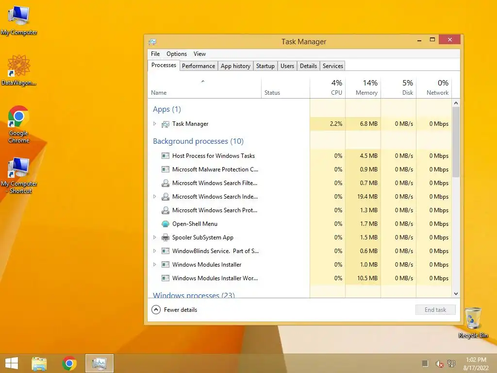Expand Spooler SubSystem App row

[x=155, y=237]
